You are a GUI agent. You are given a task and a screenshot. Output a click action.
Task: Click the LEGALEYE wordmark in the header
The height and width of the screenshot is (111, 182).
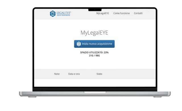click(63, 13)
